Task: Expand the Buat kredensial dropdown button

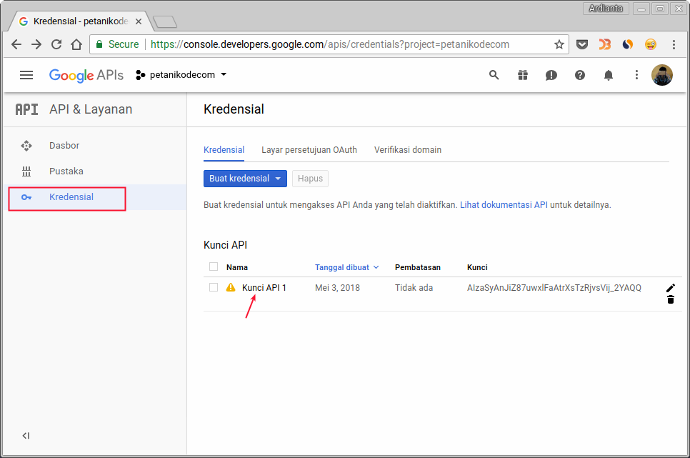Action: pyautogui.click(x=245, y=179)
